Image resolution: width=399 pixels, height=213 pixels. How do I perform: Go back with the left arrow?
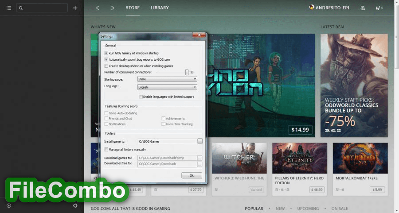98,8
